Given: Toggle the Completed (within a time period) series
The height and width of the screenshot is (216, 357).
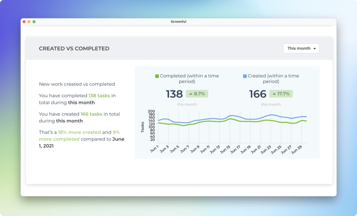Looking at the screenshot, I should click(187, 79).
